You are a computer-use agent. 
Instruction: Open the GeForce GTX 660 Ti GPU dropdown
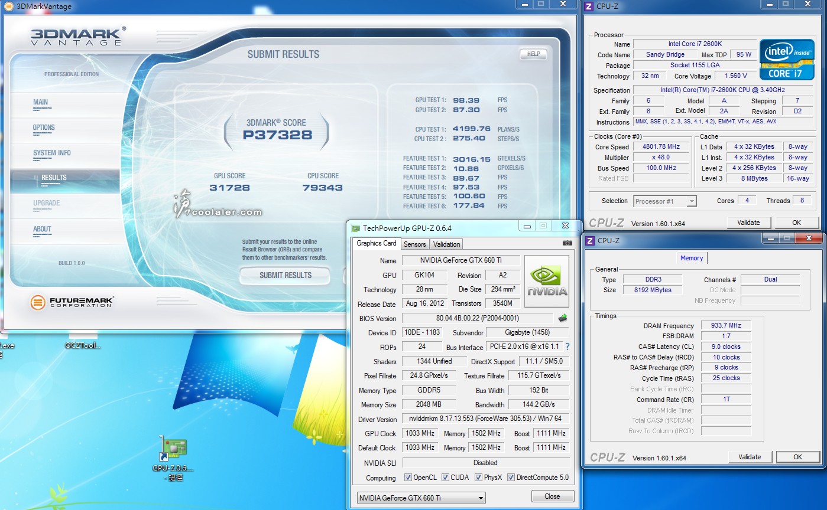(x=421, y=498)
